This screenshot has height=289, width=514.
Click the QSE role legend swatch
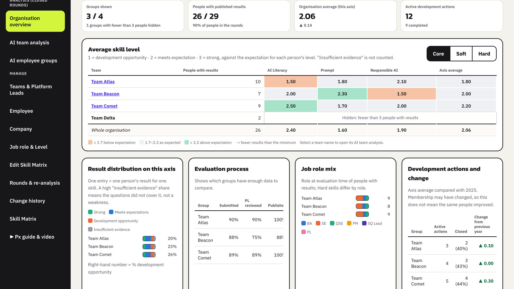[x=332, y=223]
